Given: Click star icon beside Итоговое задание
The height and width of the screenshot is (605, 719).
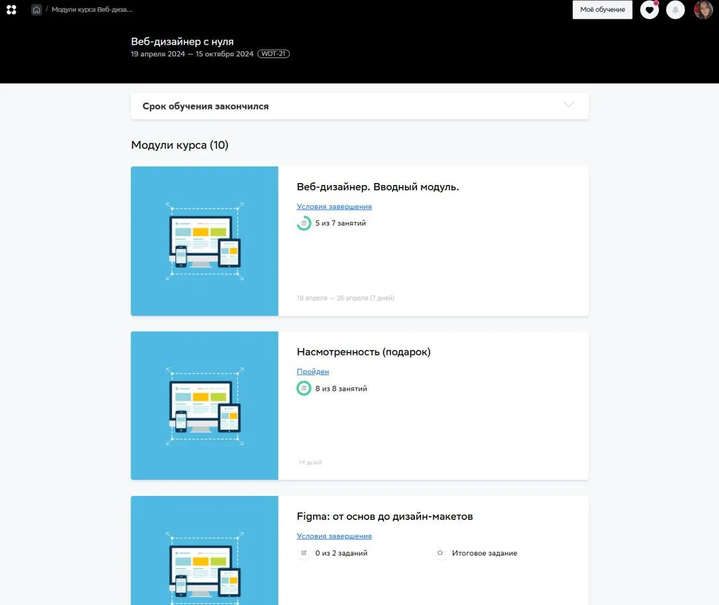Looking at the screenshot, I should coord(440,553).
